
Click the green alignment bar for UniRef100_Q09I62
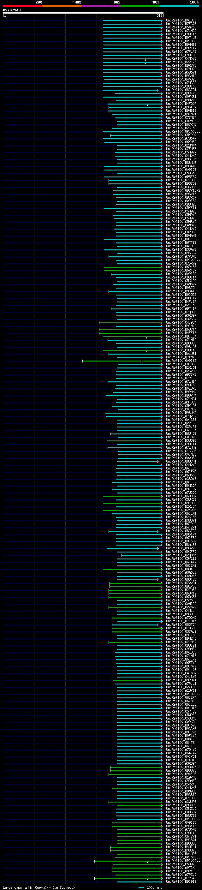click(x=122, y=361)
